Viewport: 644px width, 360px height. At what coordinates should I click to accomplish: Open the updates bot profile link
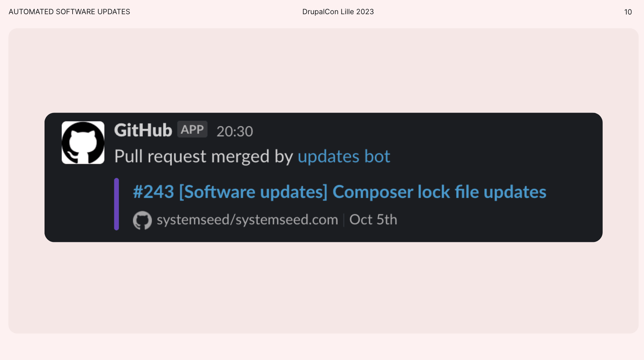[x=344, y=156]
